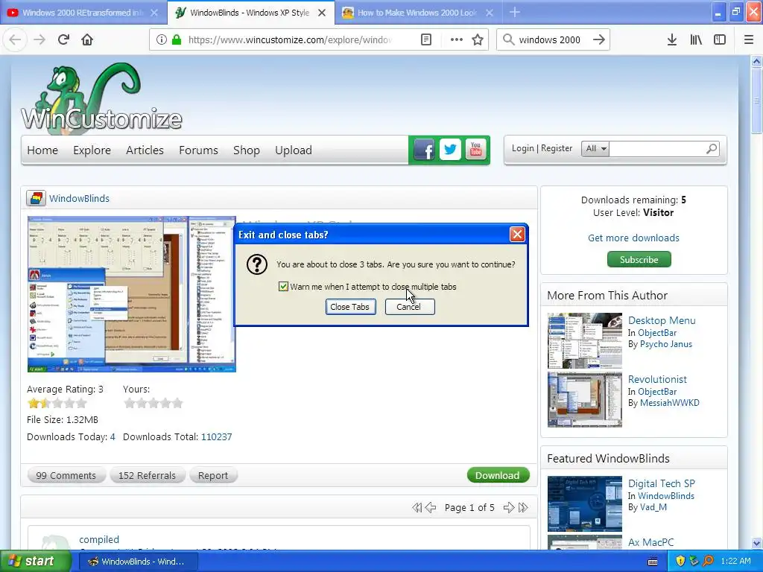
Task: Show site information icon in address bar
Action: pyautogui.click(x=162, y=39)
